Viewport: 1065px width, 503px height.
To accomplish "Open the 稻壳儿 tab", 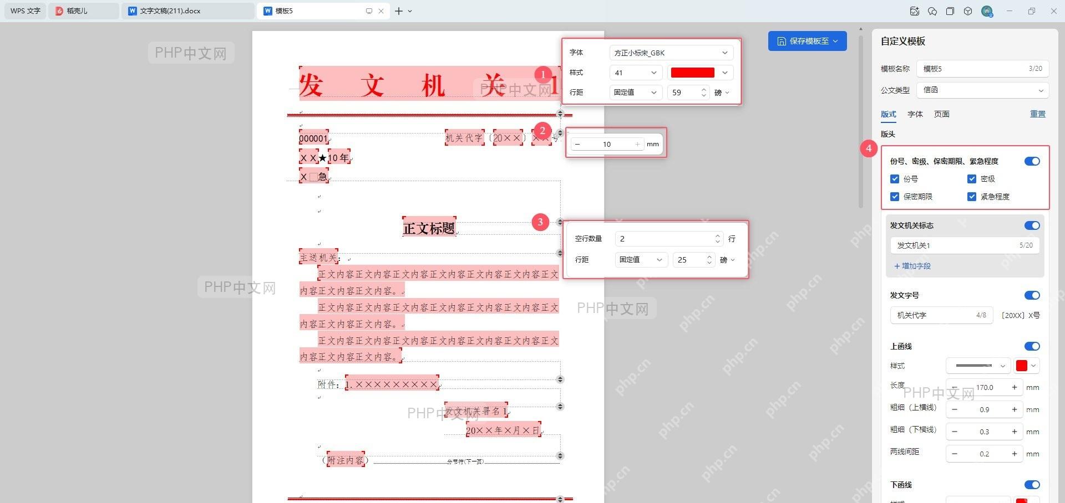I will (x=84, y=11).
